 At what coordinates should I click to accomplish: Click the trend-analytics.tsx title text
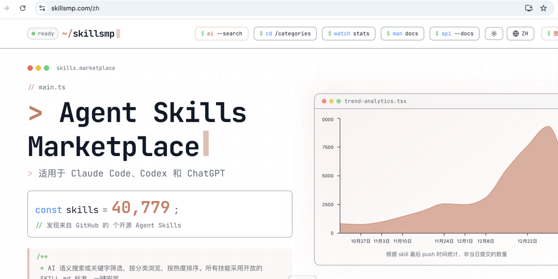[376, 101]
